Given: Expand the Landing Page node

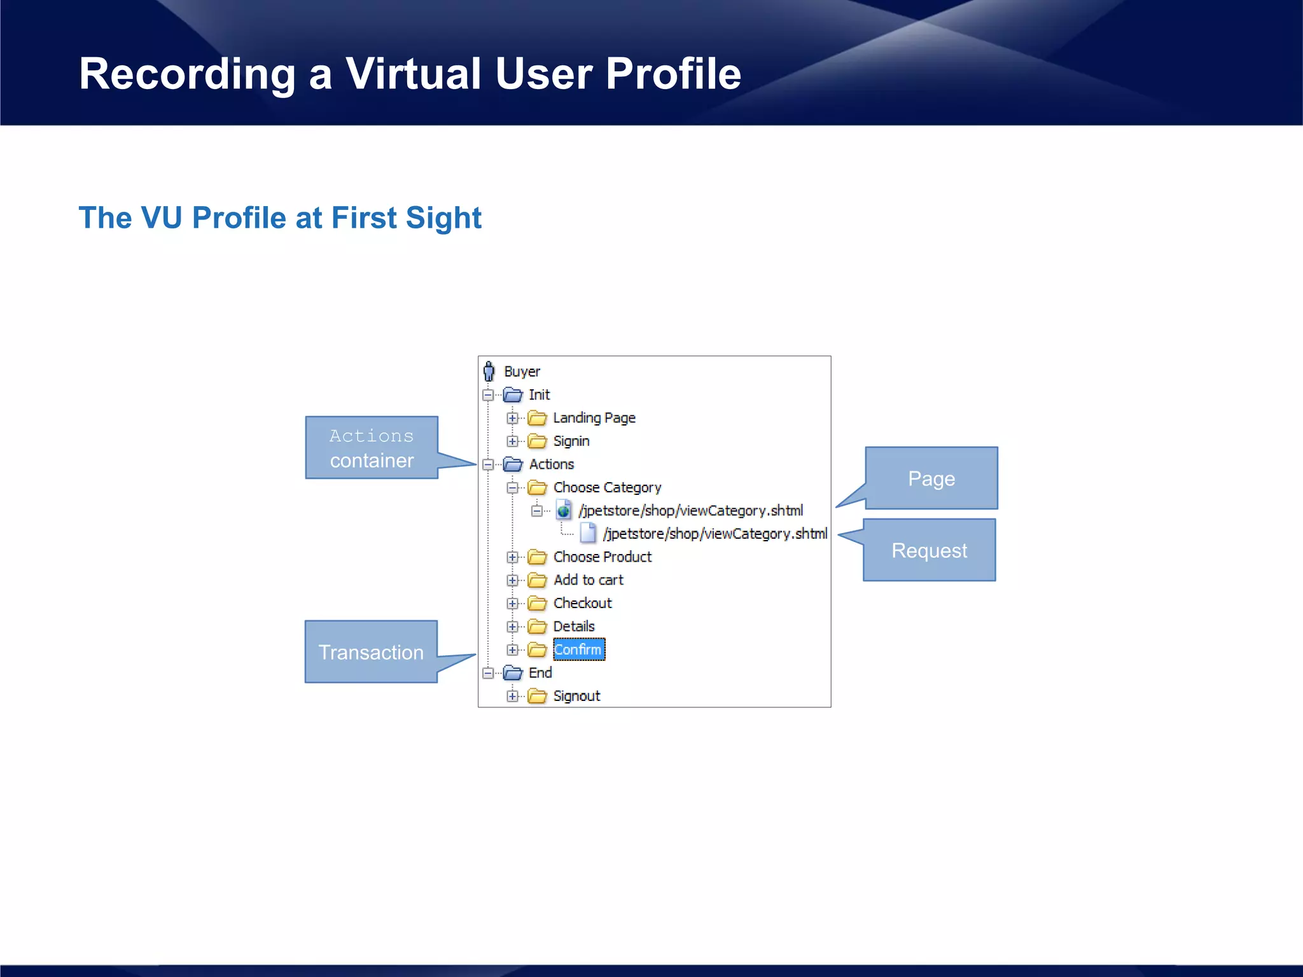Looking at the screenshot, I should (512, 418).
